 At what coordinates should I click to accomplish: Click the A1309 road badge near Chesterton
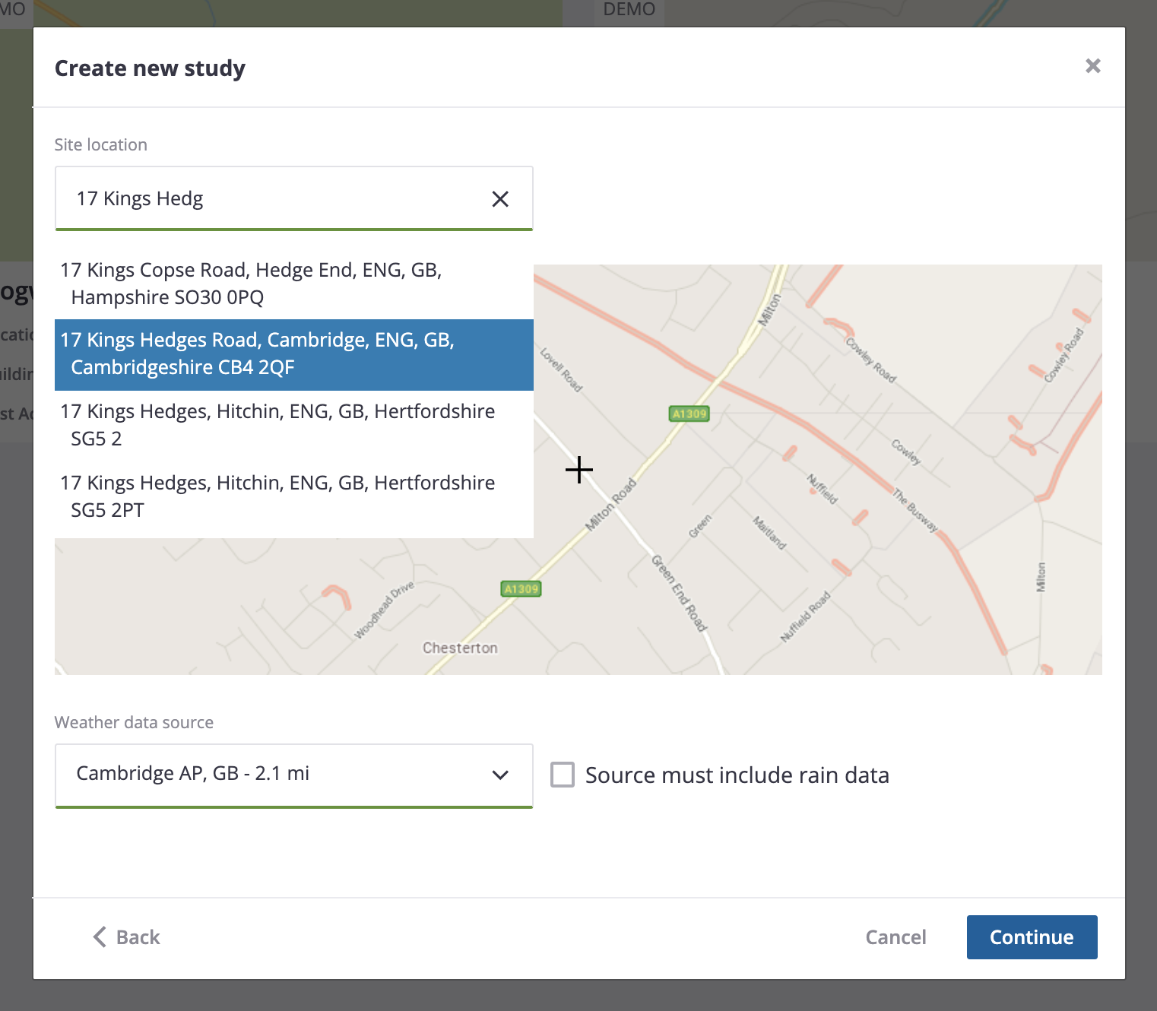(520, 588)
